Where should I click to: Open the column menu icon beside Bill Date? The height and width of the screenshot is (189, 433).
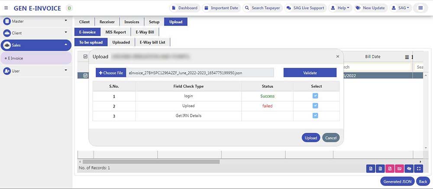pyautogui.click(x=407, y=57)
